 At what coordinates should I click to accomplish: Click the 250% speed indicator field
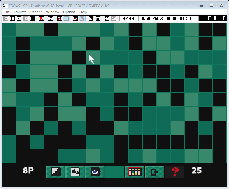[158, 18]
